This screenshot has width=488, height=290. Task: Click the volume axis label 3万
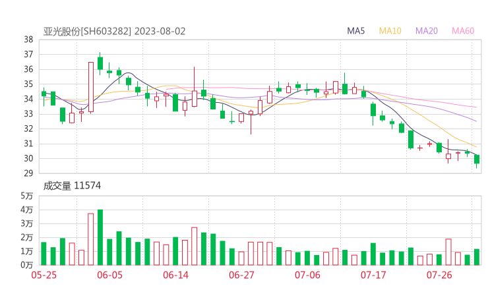(x=27, y=223)
